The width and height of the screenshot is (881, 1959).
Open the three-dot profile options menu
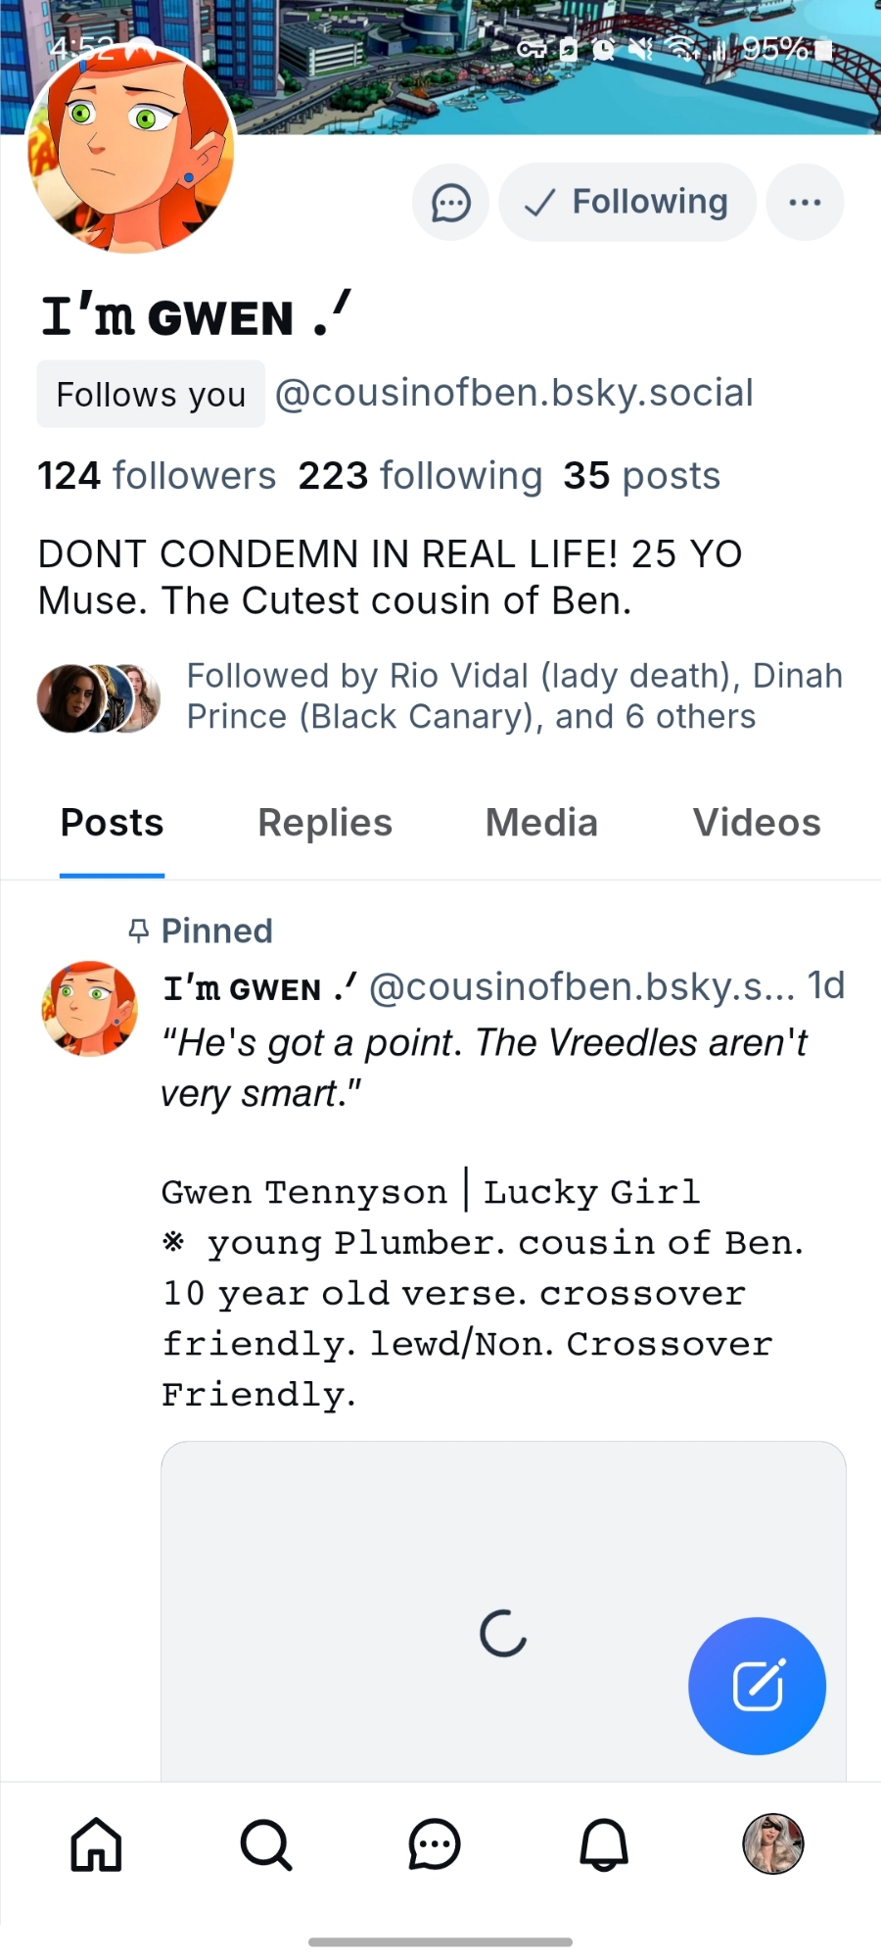[x=805, y=203]
